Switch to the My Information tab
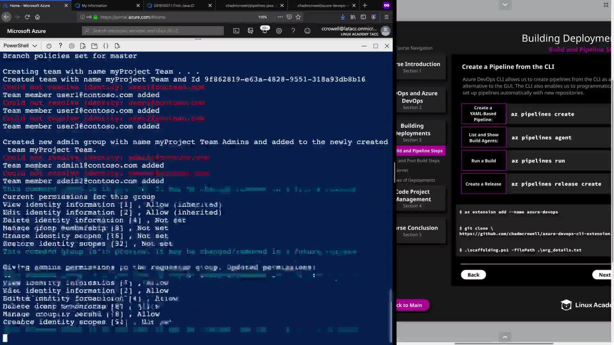614x345 pixels. tap(94, 5)
